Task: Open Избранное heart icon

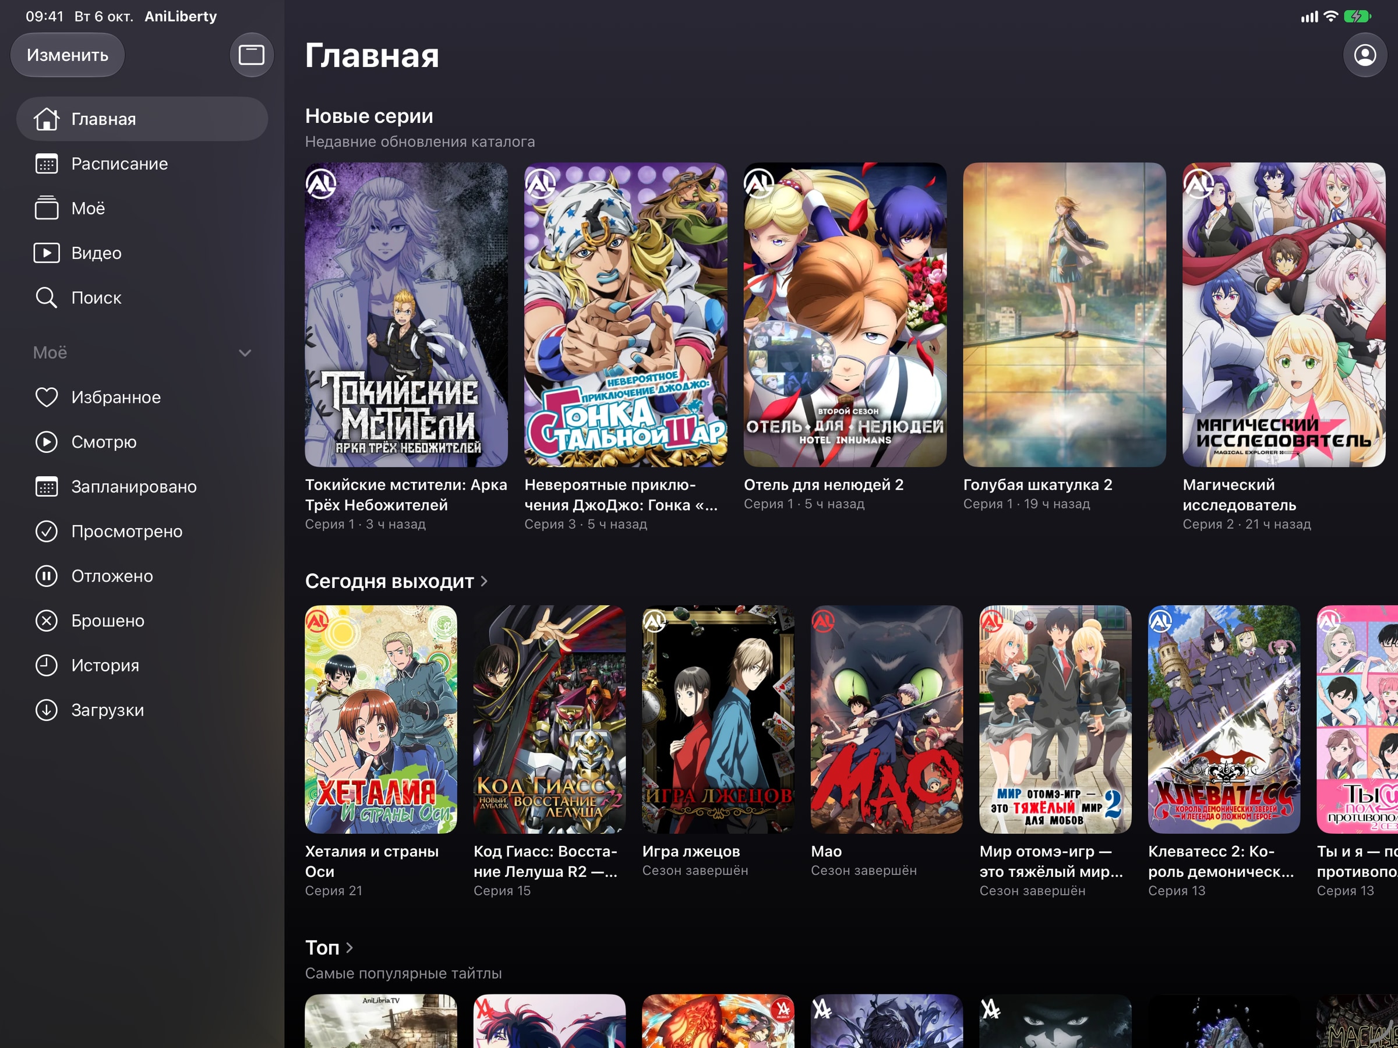Action: 46,396
